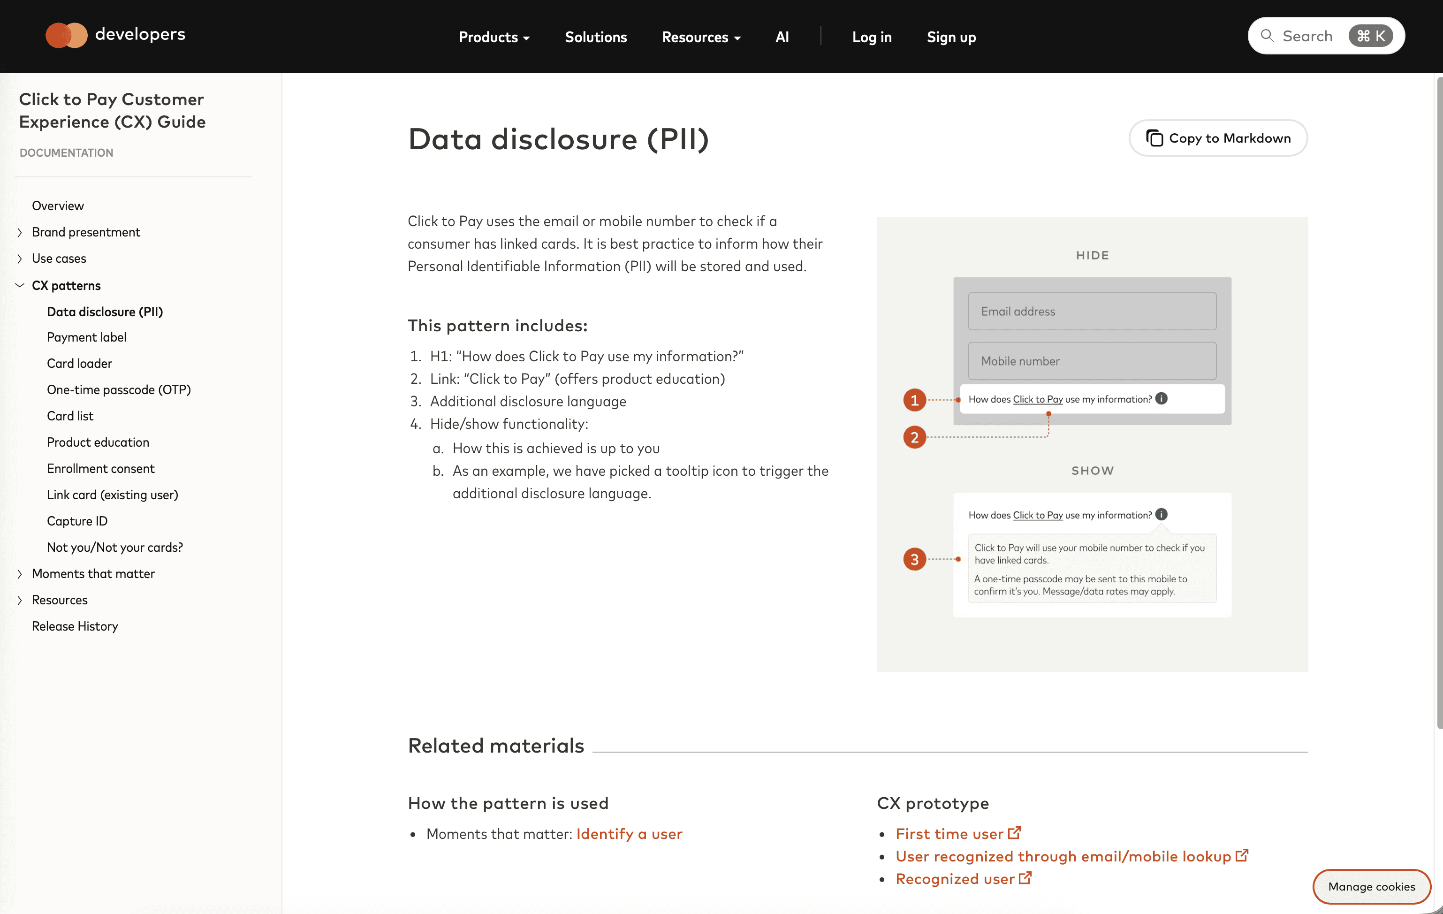Follow the Identify a user link
This screenshot has height=914, width=1443.
click(629, 834)
